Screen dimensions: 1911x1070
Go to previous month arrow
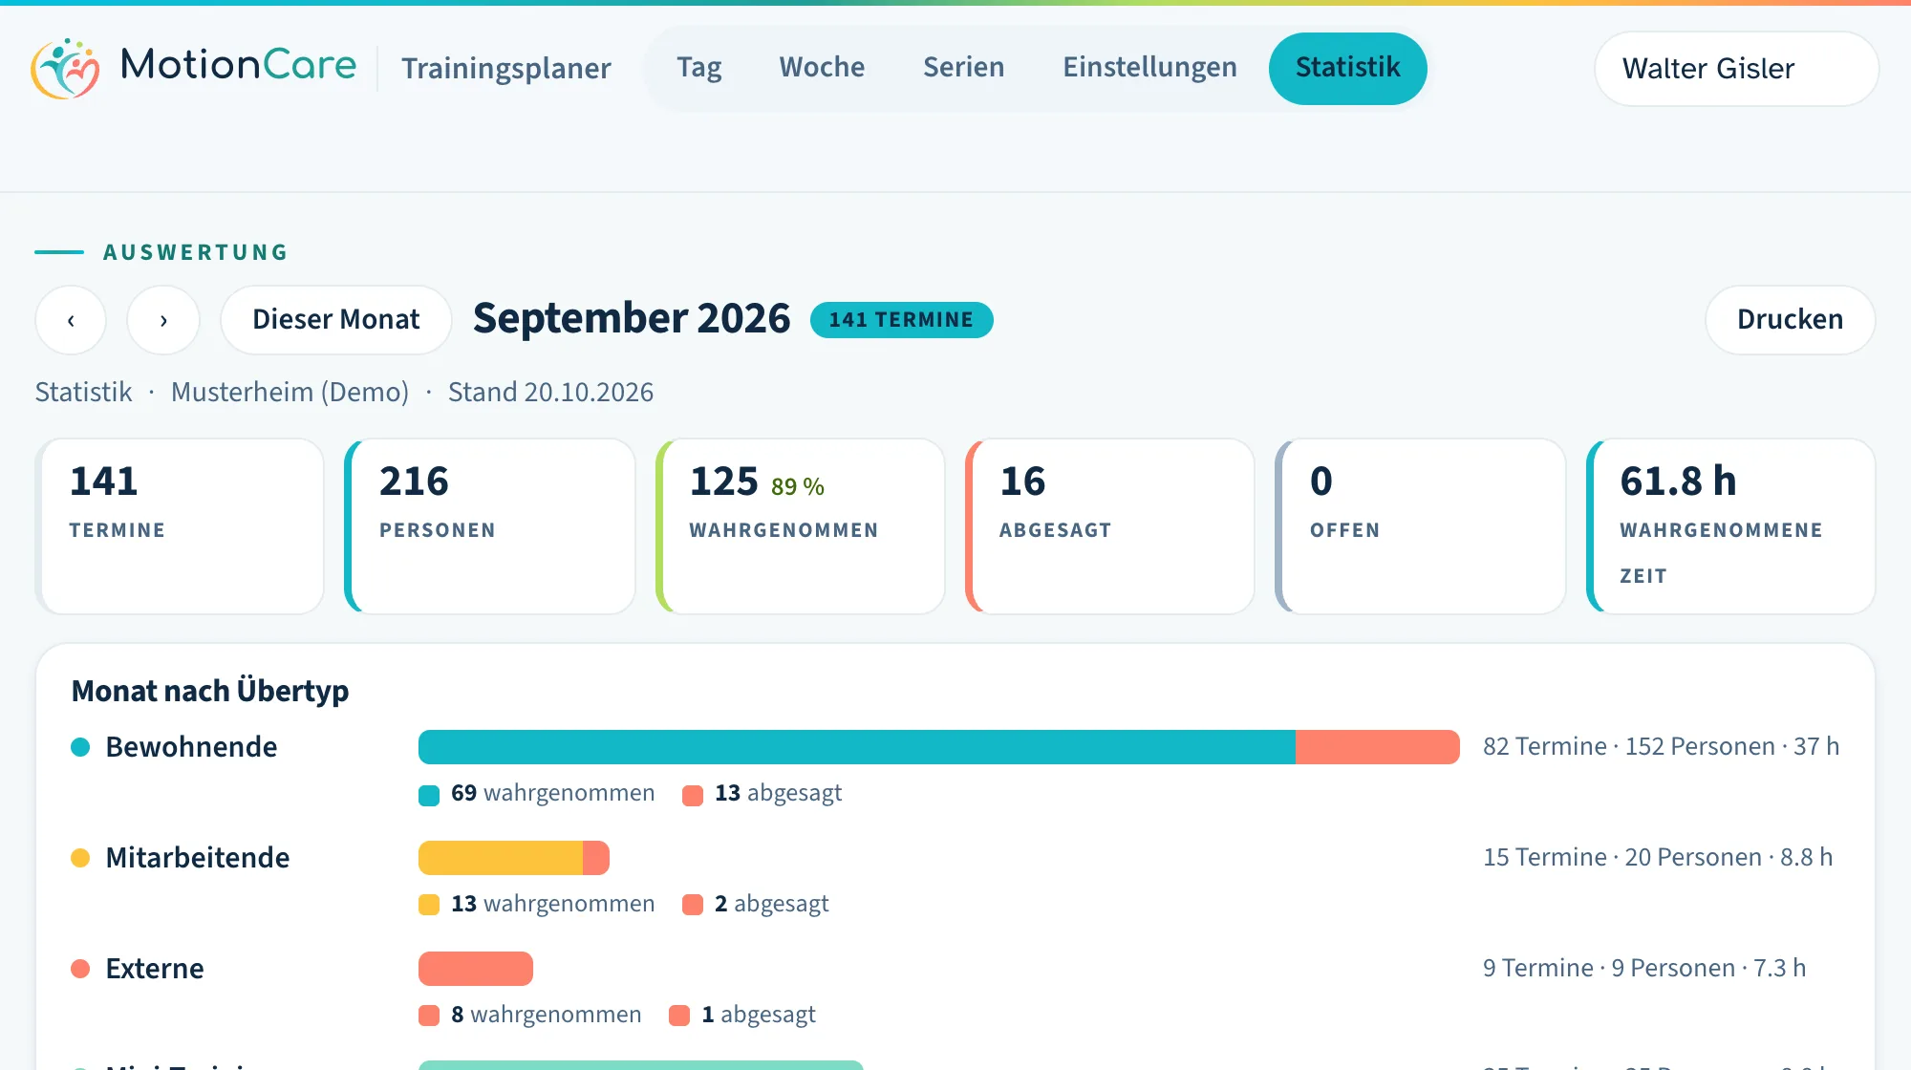tap(71, 320)
